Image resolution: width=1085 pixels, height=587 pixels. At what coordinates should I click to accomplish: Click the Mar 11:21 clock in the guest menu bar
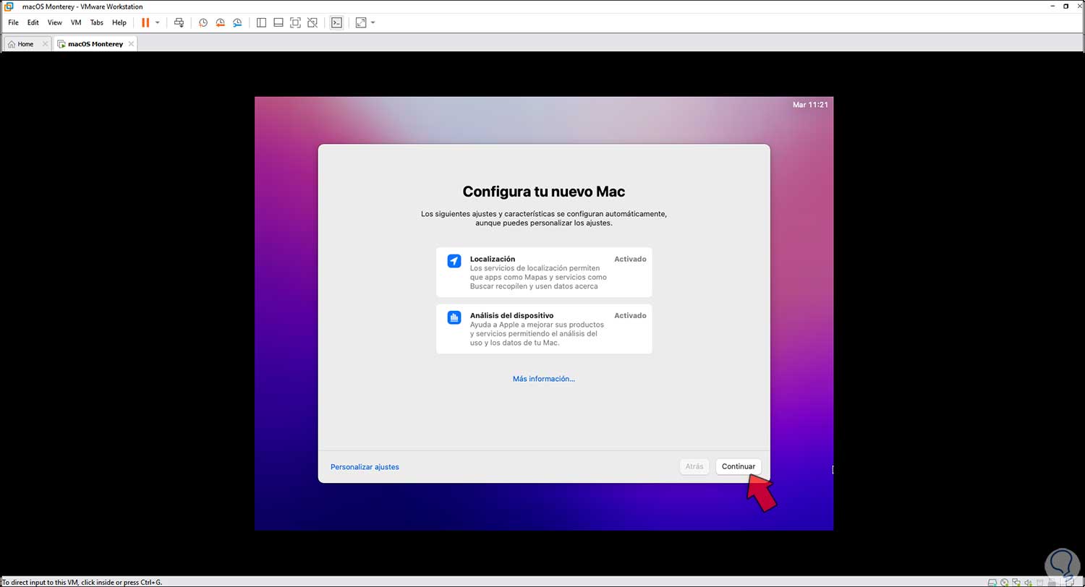click(x=810, y=105)
